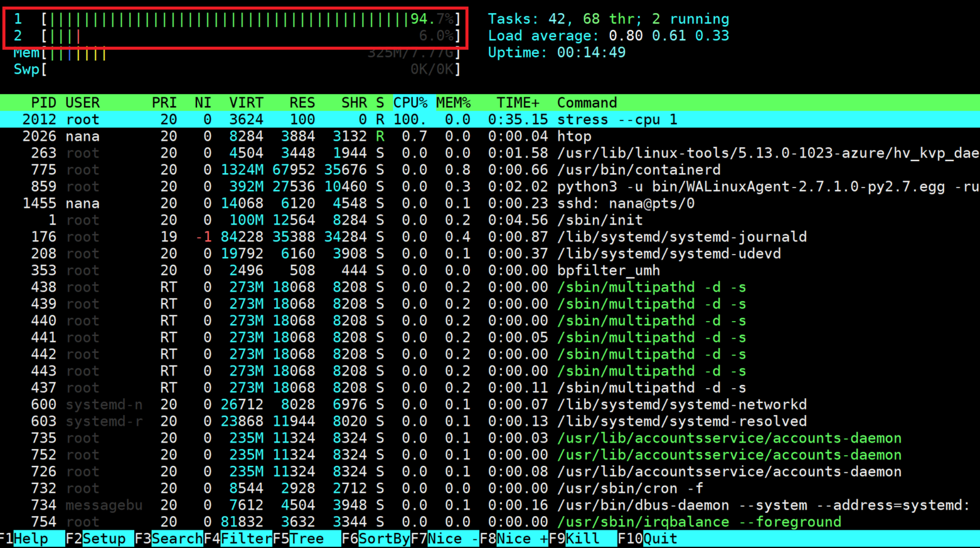Sort by the CPU% column header
The height and width of the screenshot is (548, 980).
click(x=410, y=103)
